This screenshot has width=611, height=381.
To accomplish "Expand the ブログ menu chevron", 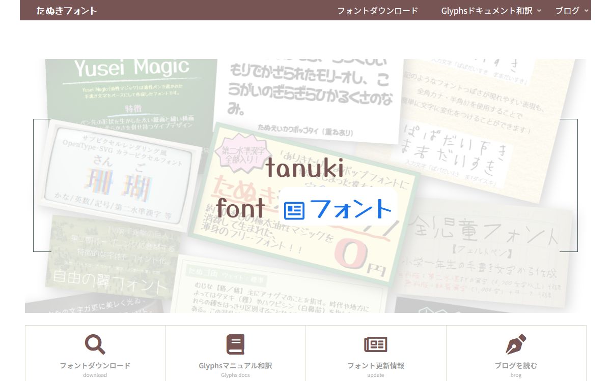I will [586, 11].
